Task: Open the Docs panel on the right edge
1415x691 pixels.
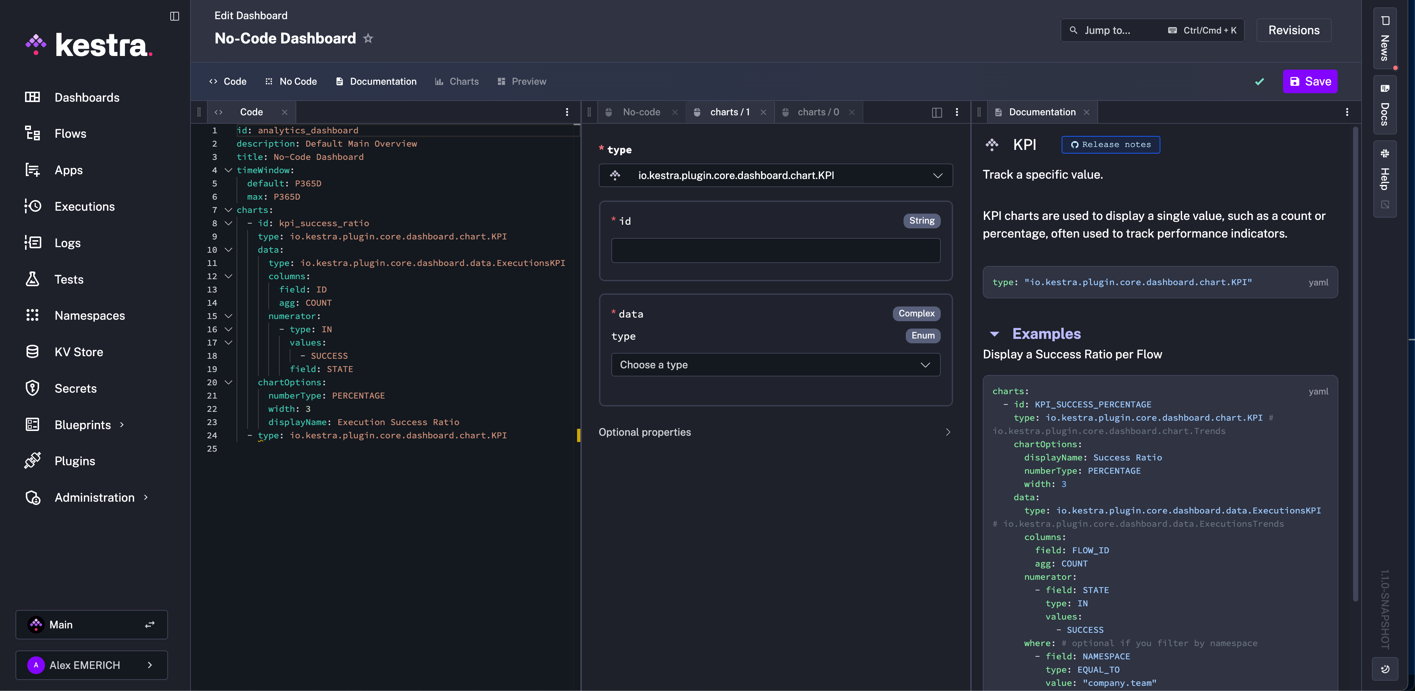Action: [1384, 103]
